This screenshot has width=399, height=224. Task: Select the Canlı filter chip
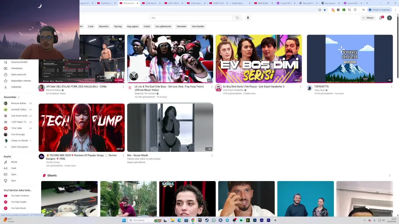(91, 26)
